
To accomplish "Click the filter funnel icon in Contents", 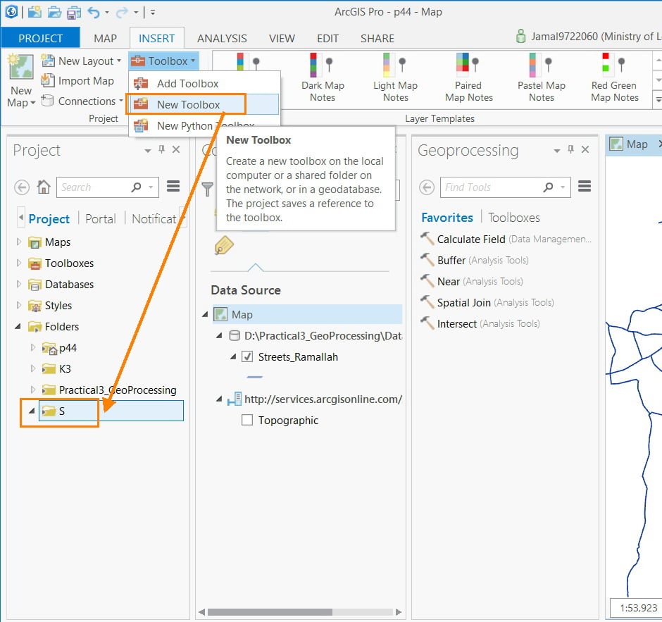I will [207, 189].
